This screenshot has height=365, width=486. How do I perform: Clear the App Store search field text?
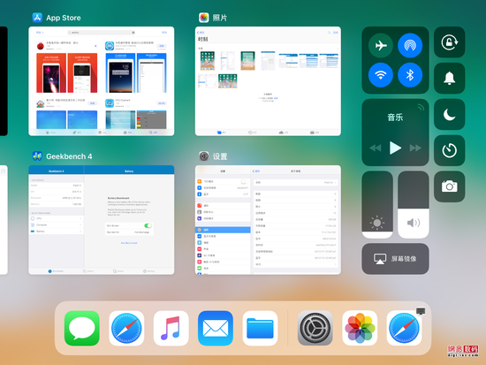click(133, 32)
